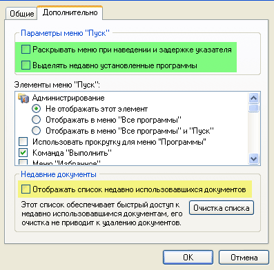Select the Администрирование list entry
This screenshot has height=270, width=274.
(x=68, y=98)
